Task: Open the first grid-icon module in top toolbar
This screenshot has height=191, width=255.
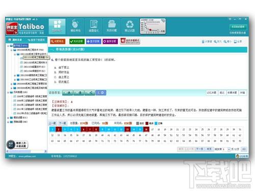Action: tap(57, 26)
